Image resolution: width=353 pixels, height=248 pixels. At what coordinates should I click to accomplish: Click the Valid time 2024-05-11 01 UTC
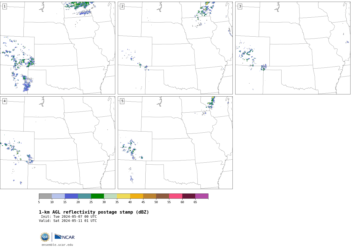[68, 221]
